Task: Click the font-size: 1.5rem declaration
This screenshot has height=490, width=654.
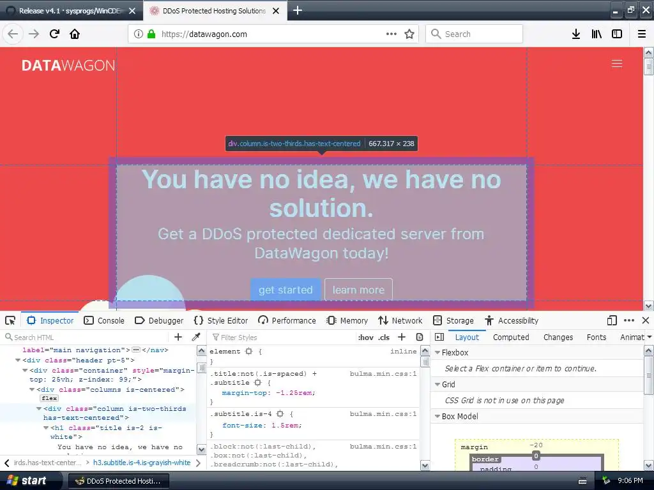Action: tap(262, 426)
